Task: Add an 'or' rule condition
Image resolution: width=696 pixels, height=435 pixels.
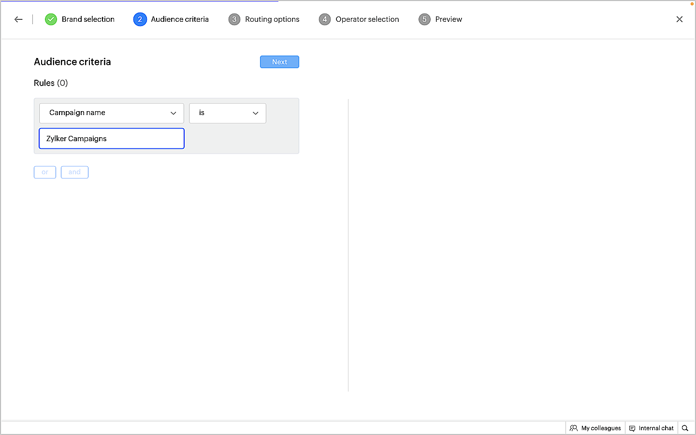Action: (x=45, y=172)
